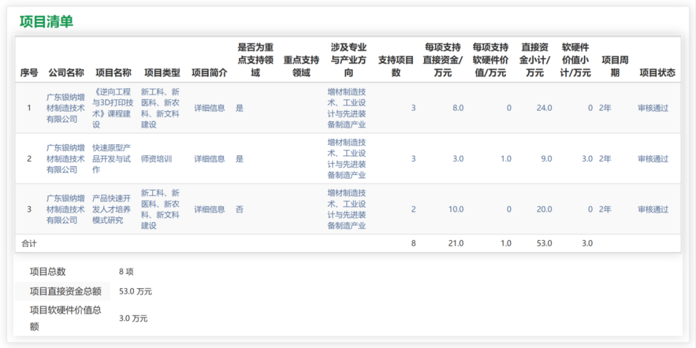Click the 项目状态 column header
Image resolution: width=696 pixels, height=348 pixels.
point(657,73)
